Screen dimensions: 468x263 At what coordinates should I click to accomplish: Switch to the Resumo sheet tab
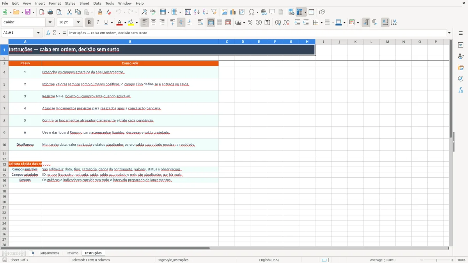(x=72, y=253)
